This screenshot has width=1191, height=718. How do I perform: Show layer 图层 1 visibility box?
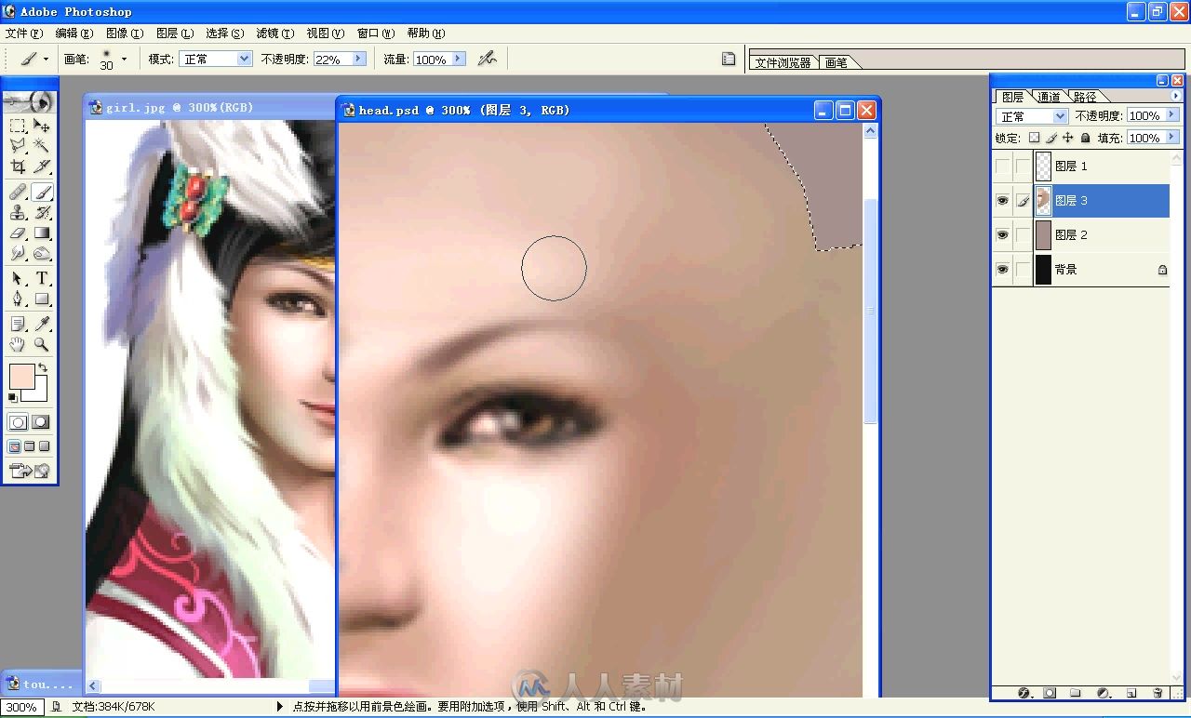[x=1002, y=166]
